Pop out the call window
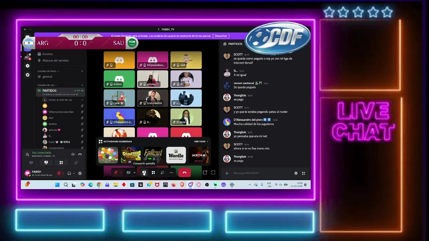Screen dimensions: 429x241 tap(205, 172)
